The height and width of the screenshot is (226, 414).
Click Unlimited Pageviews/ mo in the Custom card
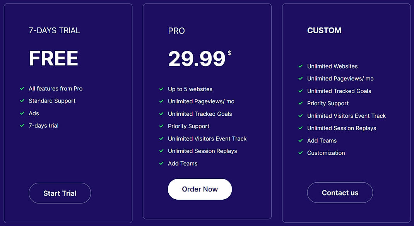[x=340, y=79]
